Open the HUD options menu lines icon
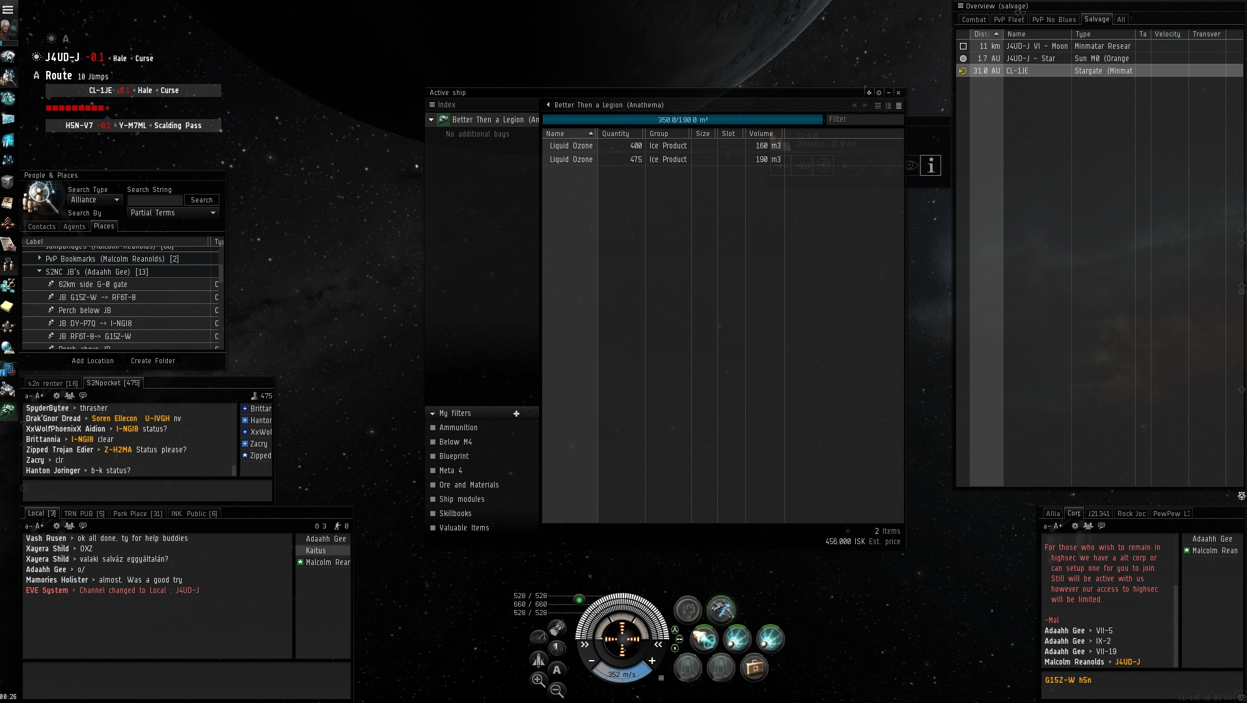This screenshot has height=703, width=1247. click(x=661, y=678)
